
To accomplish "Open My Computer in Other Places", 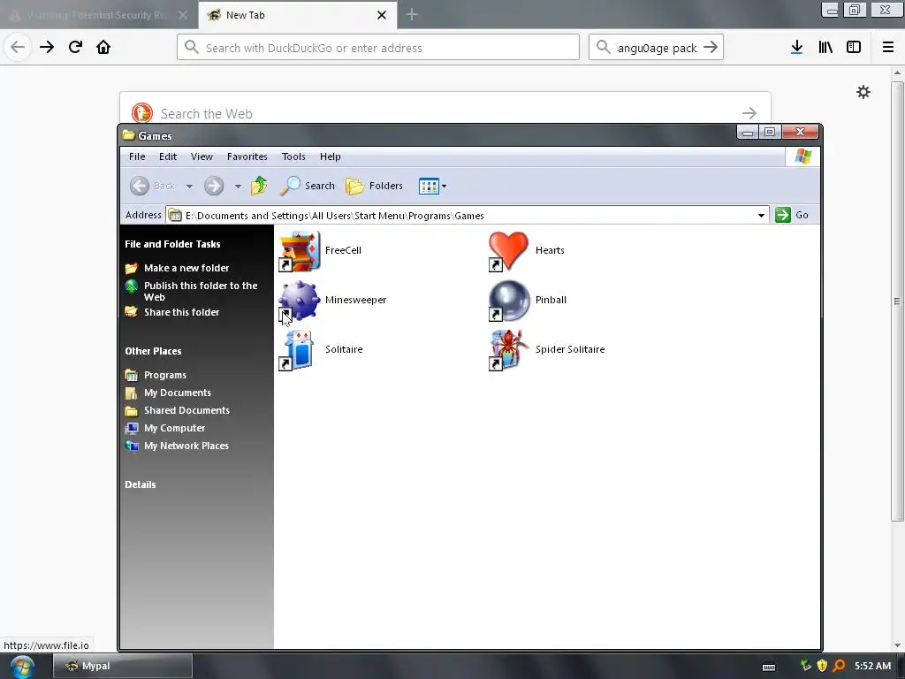I will click(x=174, y=429).
